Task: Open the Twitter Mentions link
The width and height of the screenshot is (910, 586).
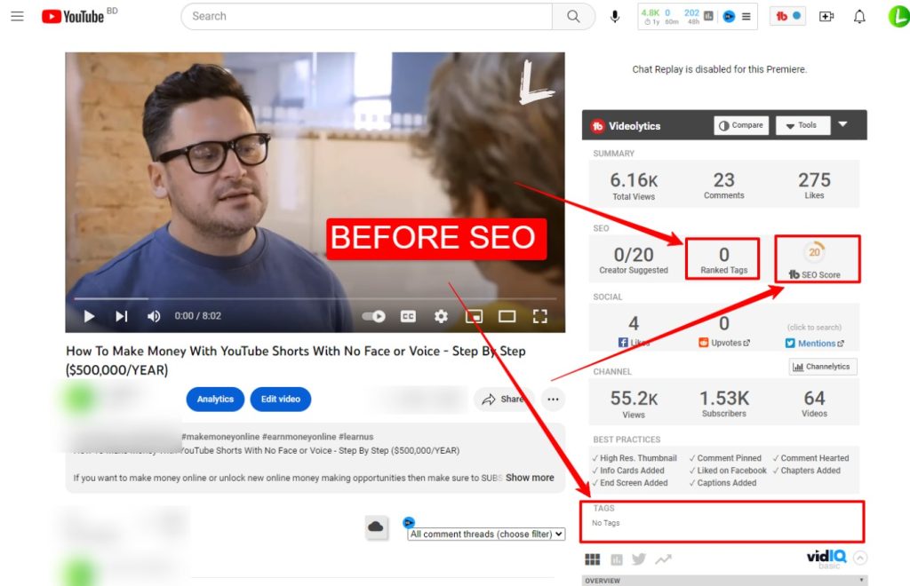Action: 815,343
